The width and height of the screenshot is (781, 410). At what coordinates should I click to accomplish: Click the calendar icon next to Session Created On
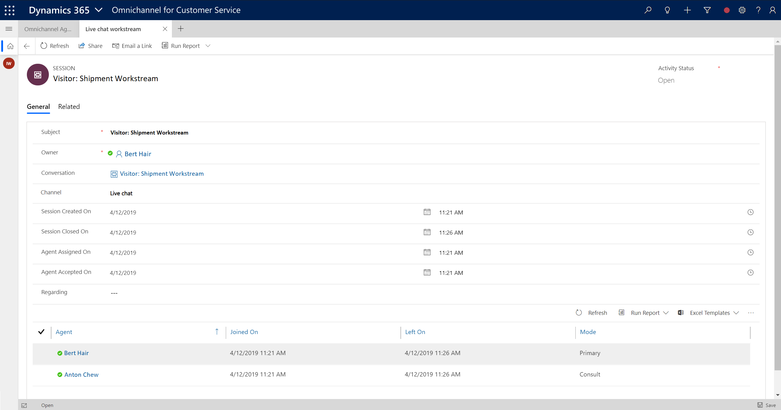[427, 212]
